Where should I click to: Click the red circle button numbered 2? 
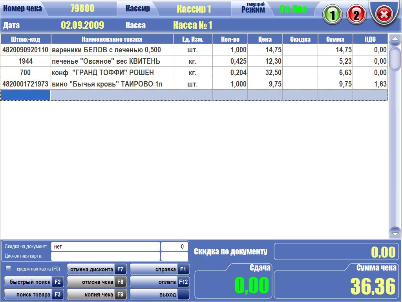coord(356,15)
